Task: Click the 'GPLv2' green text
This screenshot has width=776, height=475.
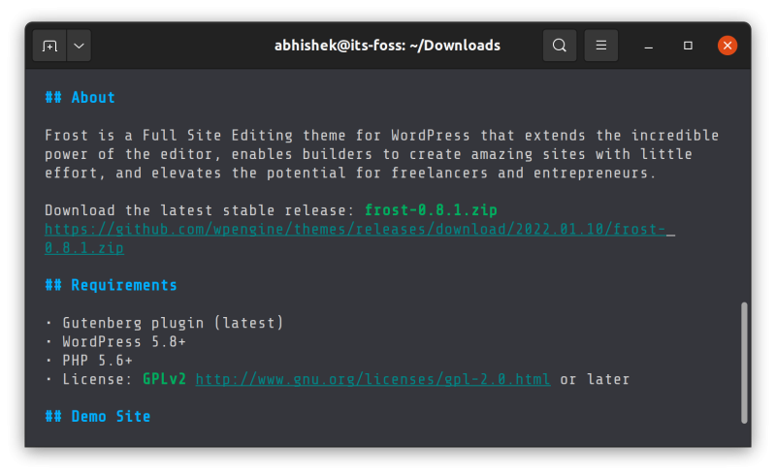Action: coord(164,379)
